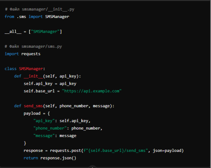The height and width of the screenshot is (168, 211).
Task: Click the 'from' keyword in the first import
Action: click(x=9, y=17)
